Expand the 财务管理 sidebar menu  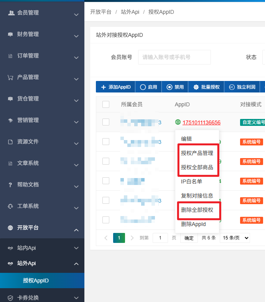[x=42, y=35]
